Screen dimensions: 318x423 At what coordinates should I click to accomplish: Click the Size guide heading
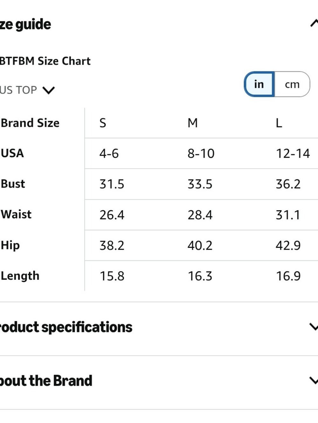[x=25, y=24]
